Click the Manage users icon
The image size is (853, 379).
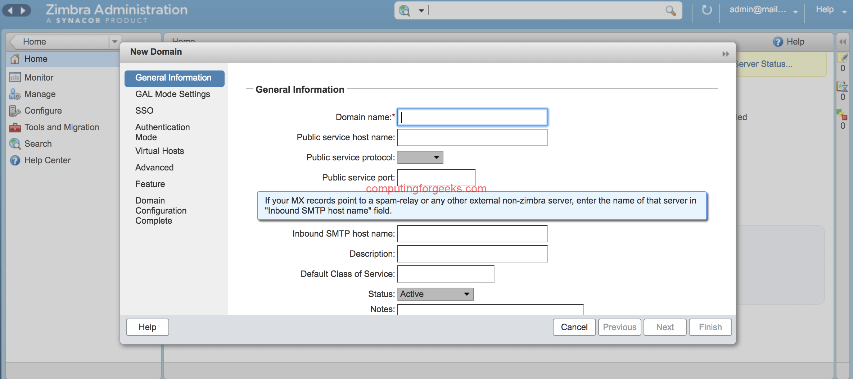(15, 94)
